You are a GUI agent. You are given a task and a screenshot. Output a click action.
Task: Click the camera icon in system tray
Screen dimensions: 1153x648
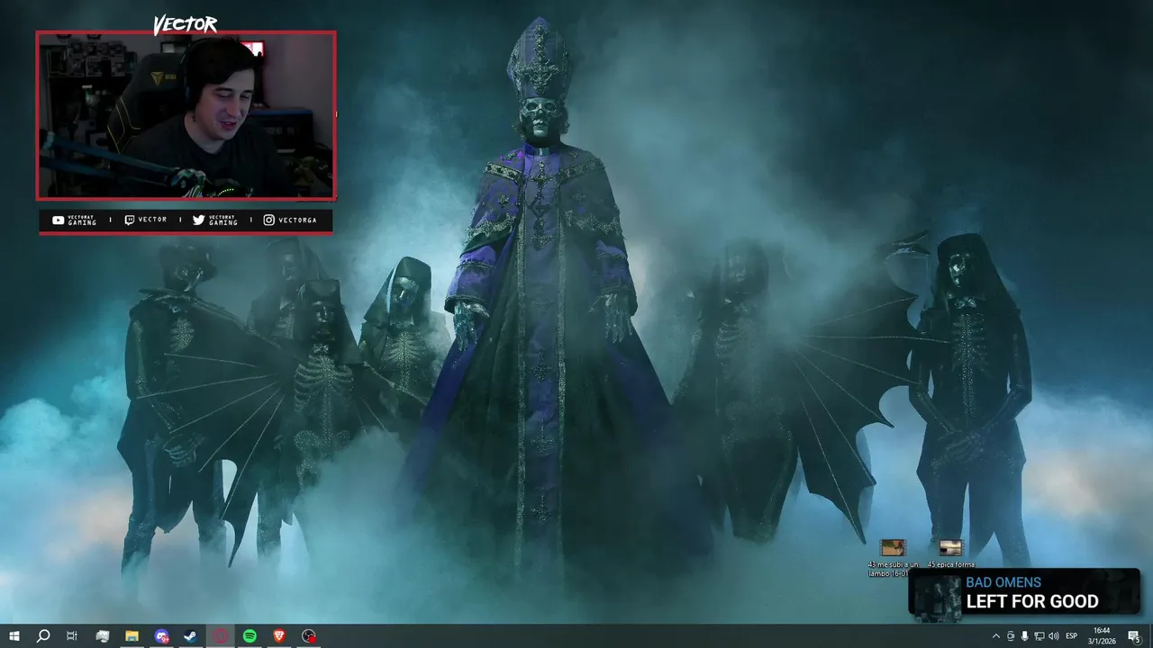(1010, 636)
